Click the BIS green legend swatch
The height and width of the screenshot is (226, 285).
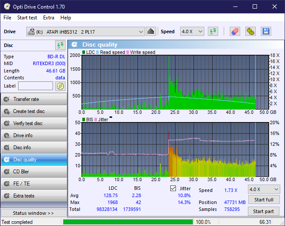[84, 119]
